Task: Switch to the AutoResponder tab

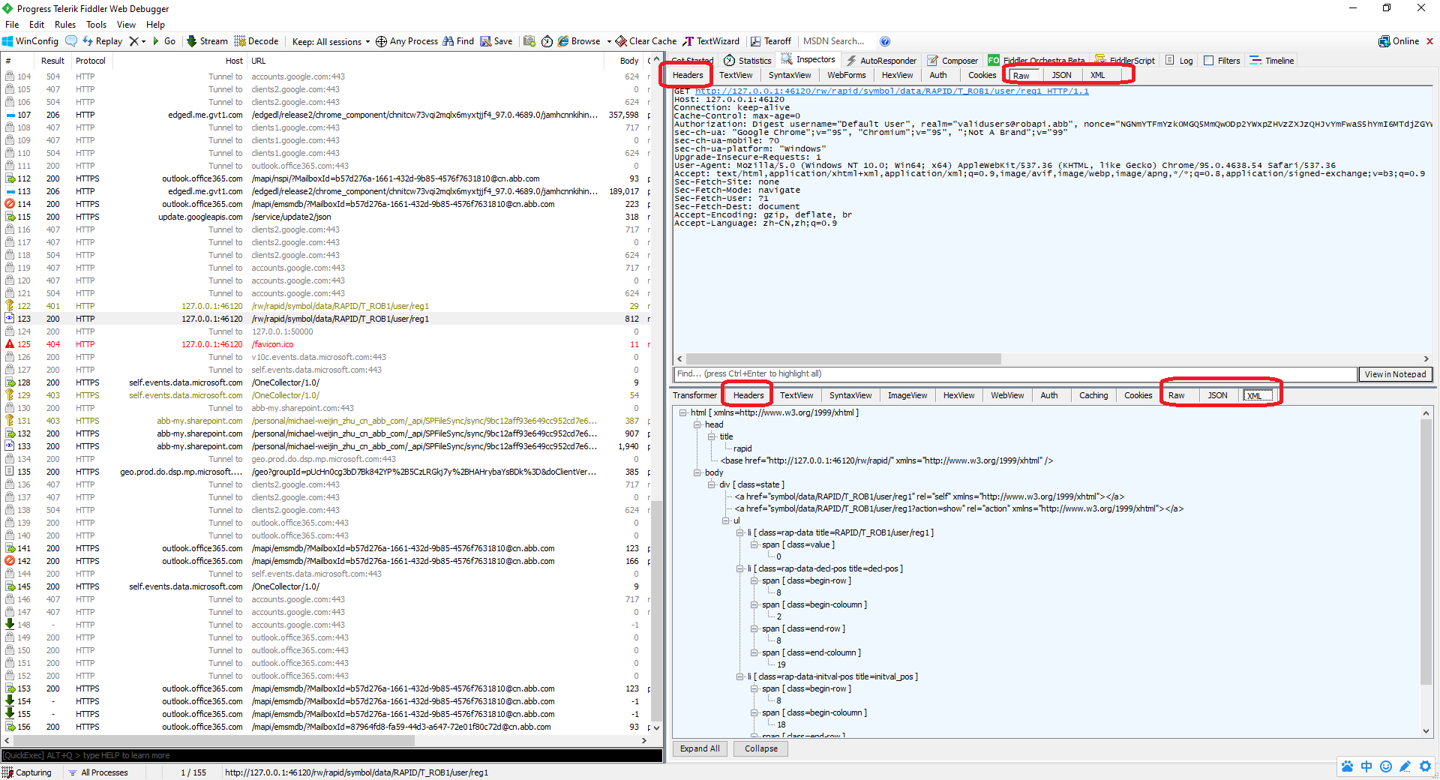Action: [x=881, y=61]
